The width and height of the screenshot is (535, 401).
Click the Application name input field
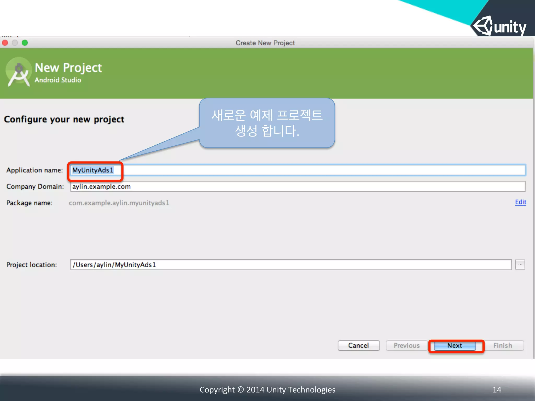pos(298,170)
